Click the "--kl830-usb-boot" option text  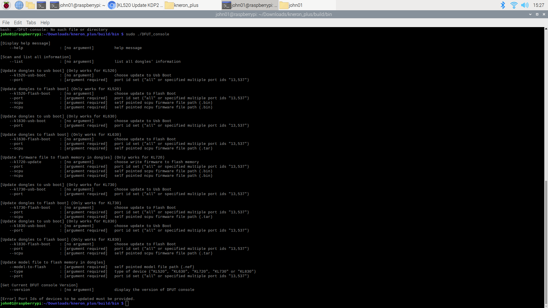28,226
